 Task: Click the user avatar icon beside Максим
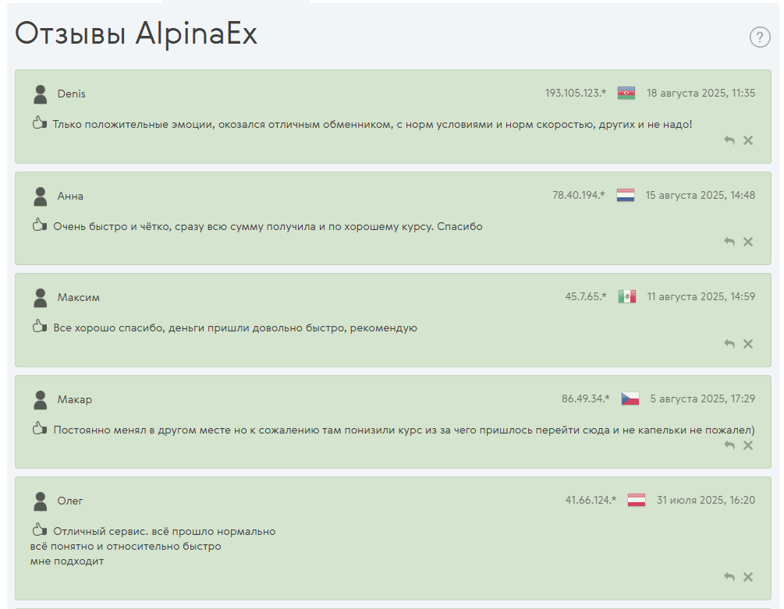point(41,298)
